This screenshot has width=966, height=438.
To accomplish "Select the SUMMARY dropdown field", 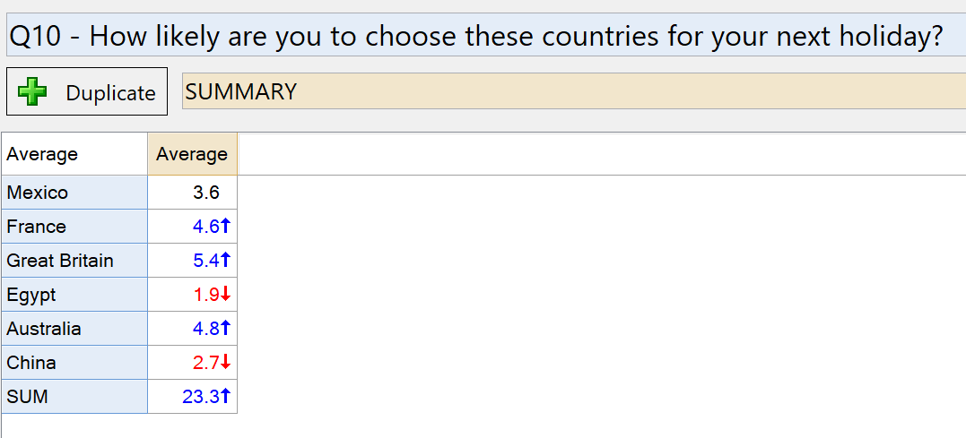I will [573, 91].
